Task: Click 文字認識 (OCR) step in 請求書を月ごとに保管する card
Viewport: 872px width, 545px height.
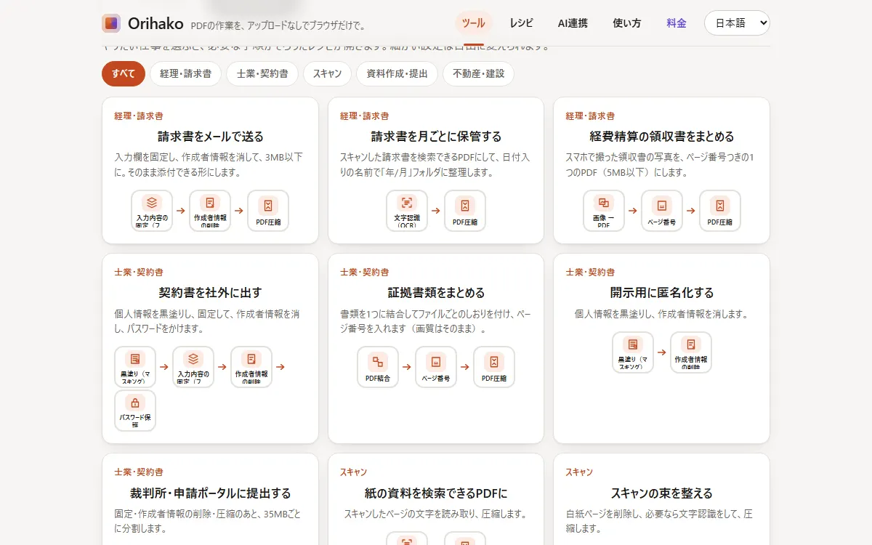Action: (407, 211)
